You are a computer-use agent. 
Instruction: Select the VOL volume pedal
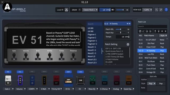(20, 80)
